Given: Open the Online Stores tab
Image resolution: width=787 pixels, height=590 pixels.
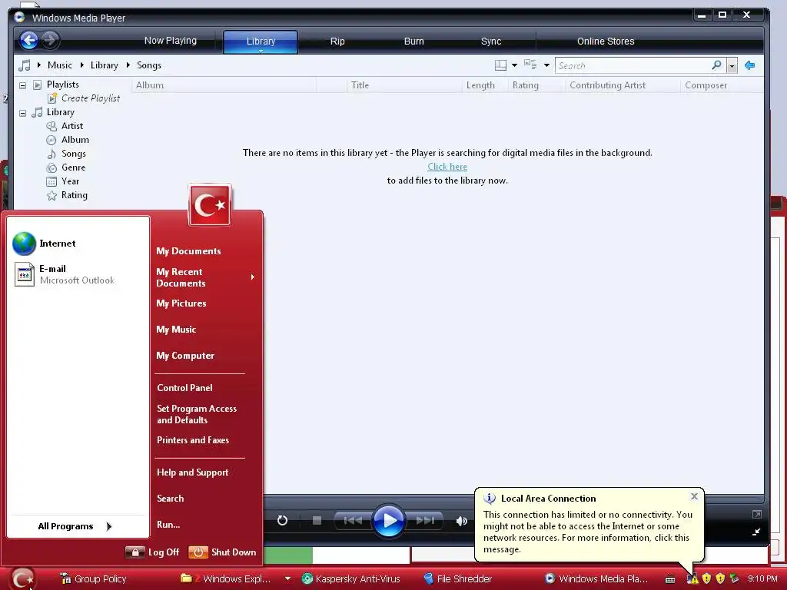Looking at the screenshot, I should point(606,41).
